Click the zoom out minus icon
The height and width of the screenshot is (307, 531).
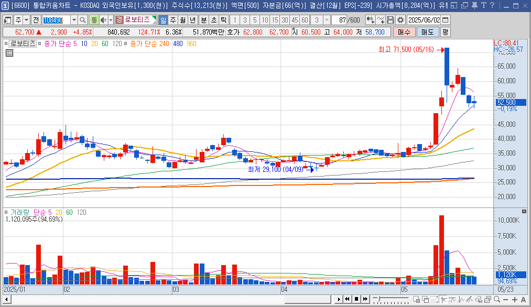coord(505,299)
